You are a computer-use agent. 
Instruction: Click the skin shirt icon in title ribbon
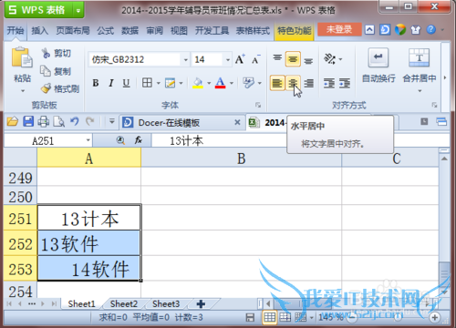415,30
